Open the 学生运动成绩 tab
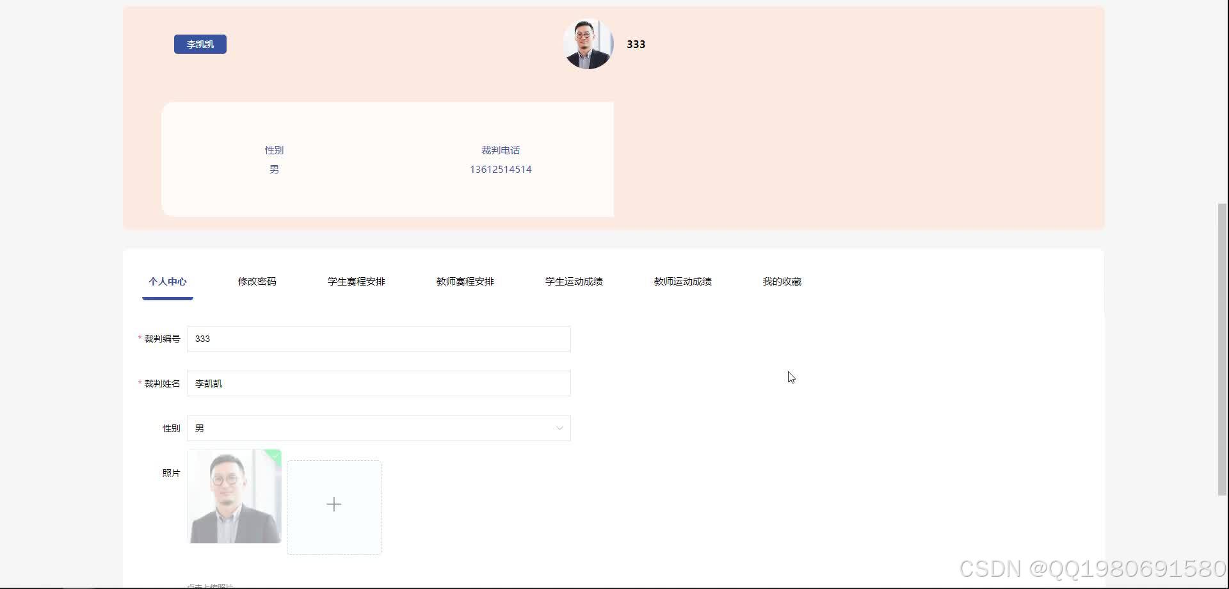 [573, 281]
